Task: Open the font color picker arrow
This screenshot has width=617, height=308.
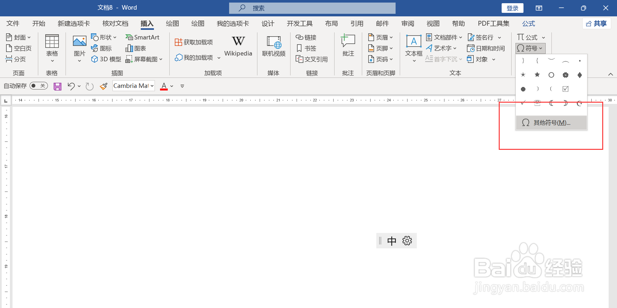Action: tap(172, 86)
